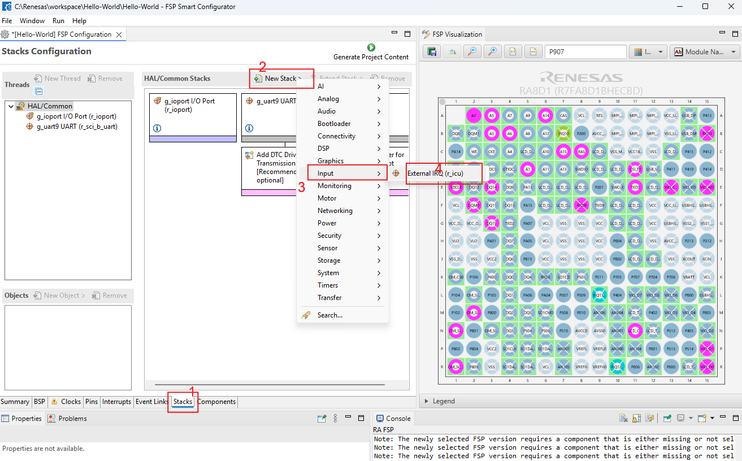Screen dimensions: 742x461
Task: Click the 1:1 actual size icon
Action: pyautogui.click(x=513, y=52)
